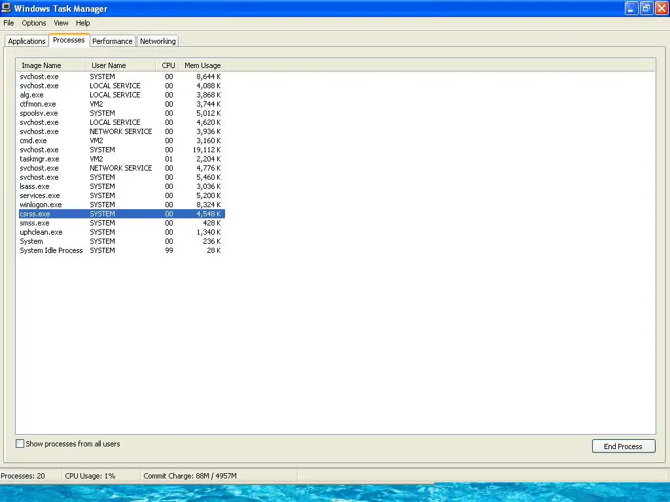Image resolution: width=670 pixels, height=502 pixels.
Task: Click the 99 CPU value for Idle Process
Action: coord(169,250)
